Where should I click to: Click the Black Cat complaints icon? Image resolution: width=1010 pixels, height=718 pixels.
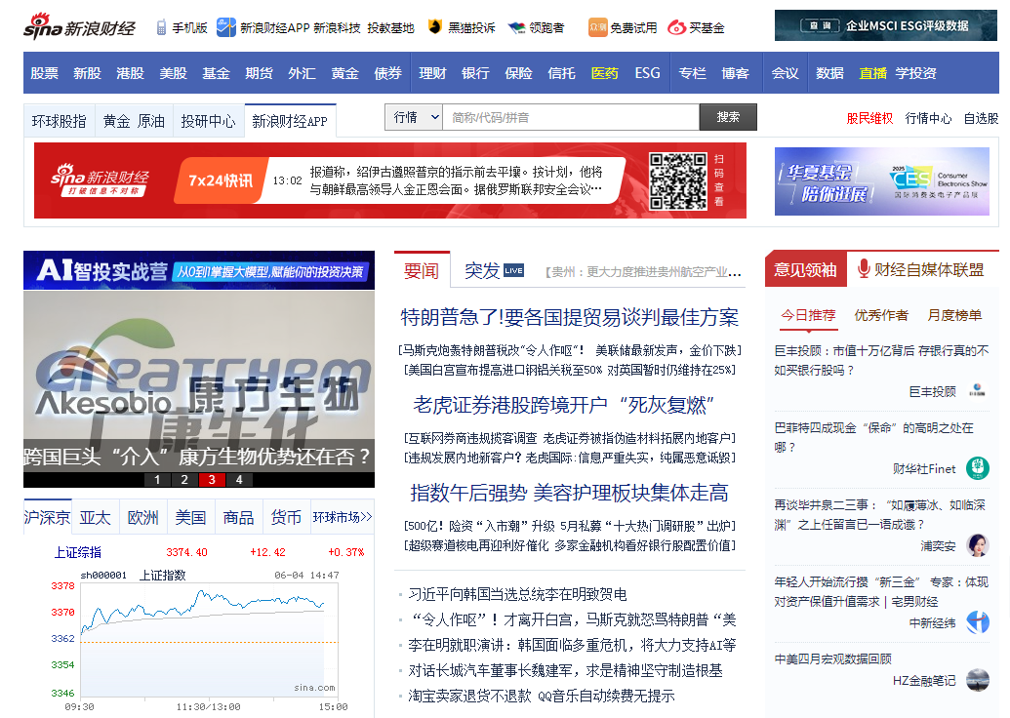(435, 27)
